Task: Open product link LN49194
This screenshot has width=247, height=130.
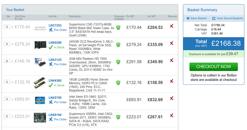Action: tap(55, 115)
